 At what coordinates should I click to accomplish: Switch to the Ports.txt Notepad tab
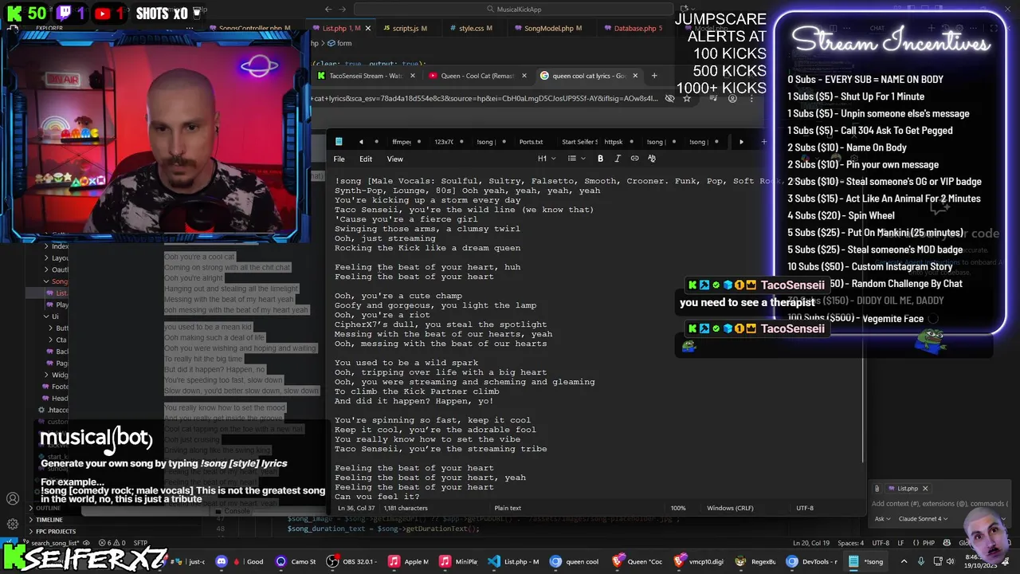(531, 142)
